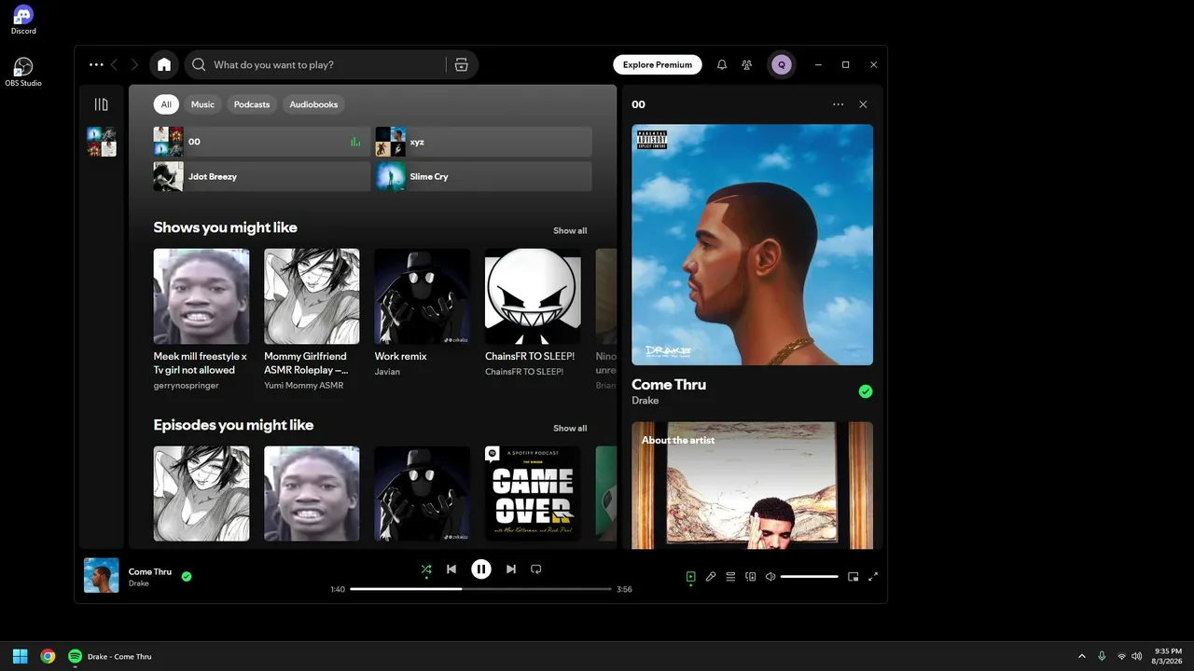
Task: Open the playlist thumbnail in the library sidebar
Action: tap(102, 142)
